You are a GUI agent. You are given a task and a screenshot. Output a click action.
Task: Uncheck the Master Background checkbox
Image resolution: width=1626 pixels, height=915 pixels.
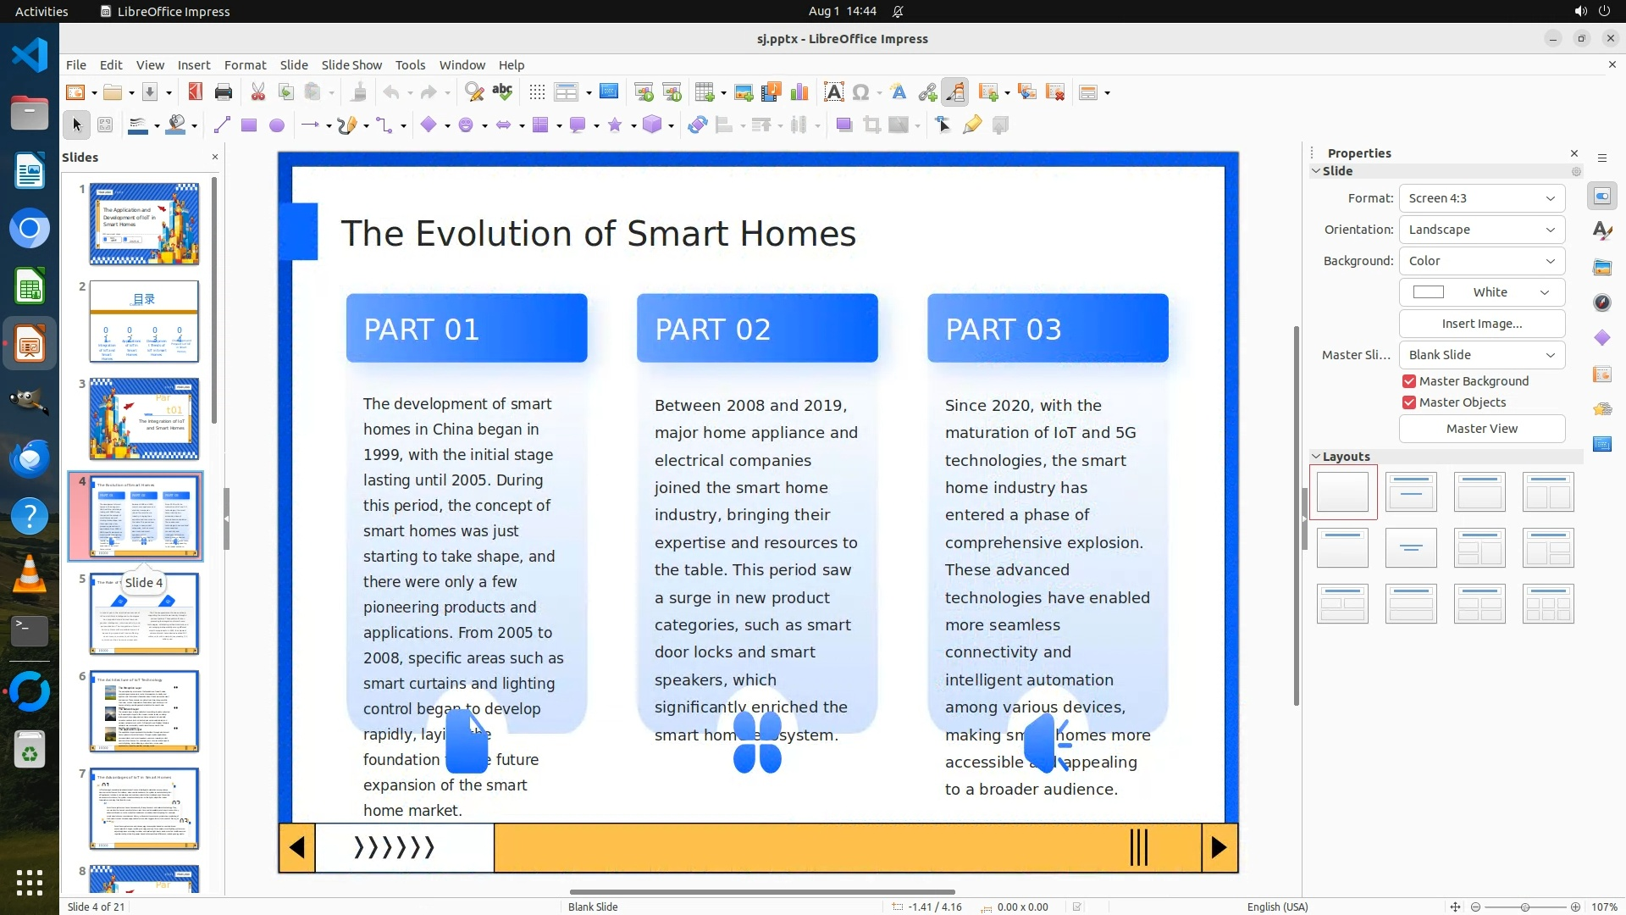[1409, 381]
